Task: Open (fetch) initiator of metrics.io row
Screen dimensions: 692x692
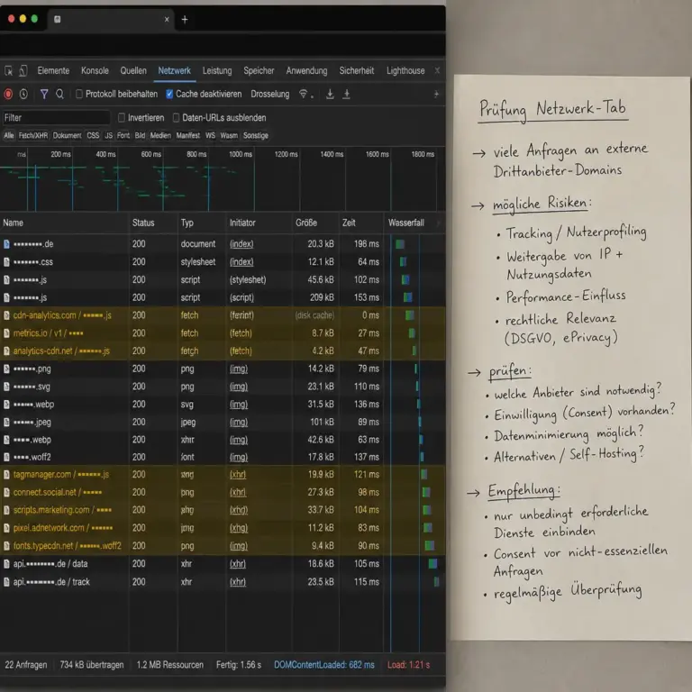Action: 241,333
